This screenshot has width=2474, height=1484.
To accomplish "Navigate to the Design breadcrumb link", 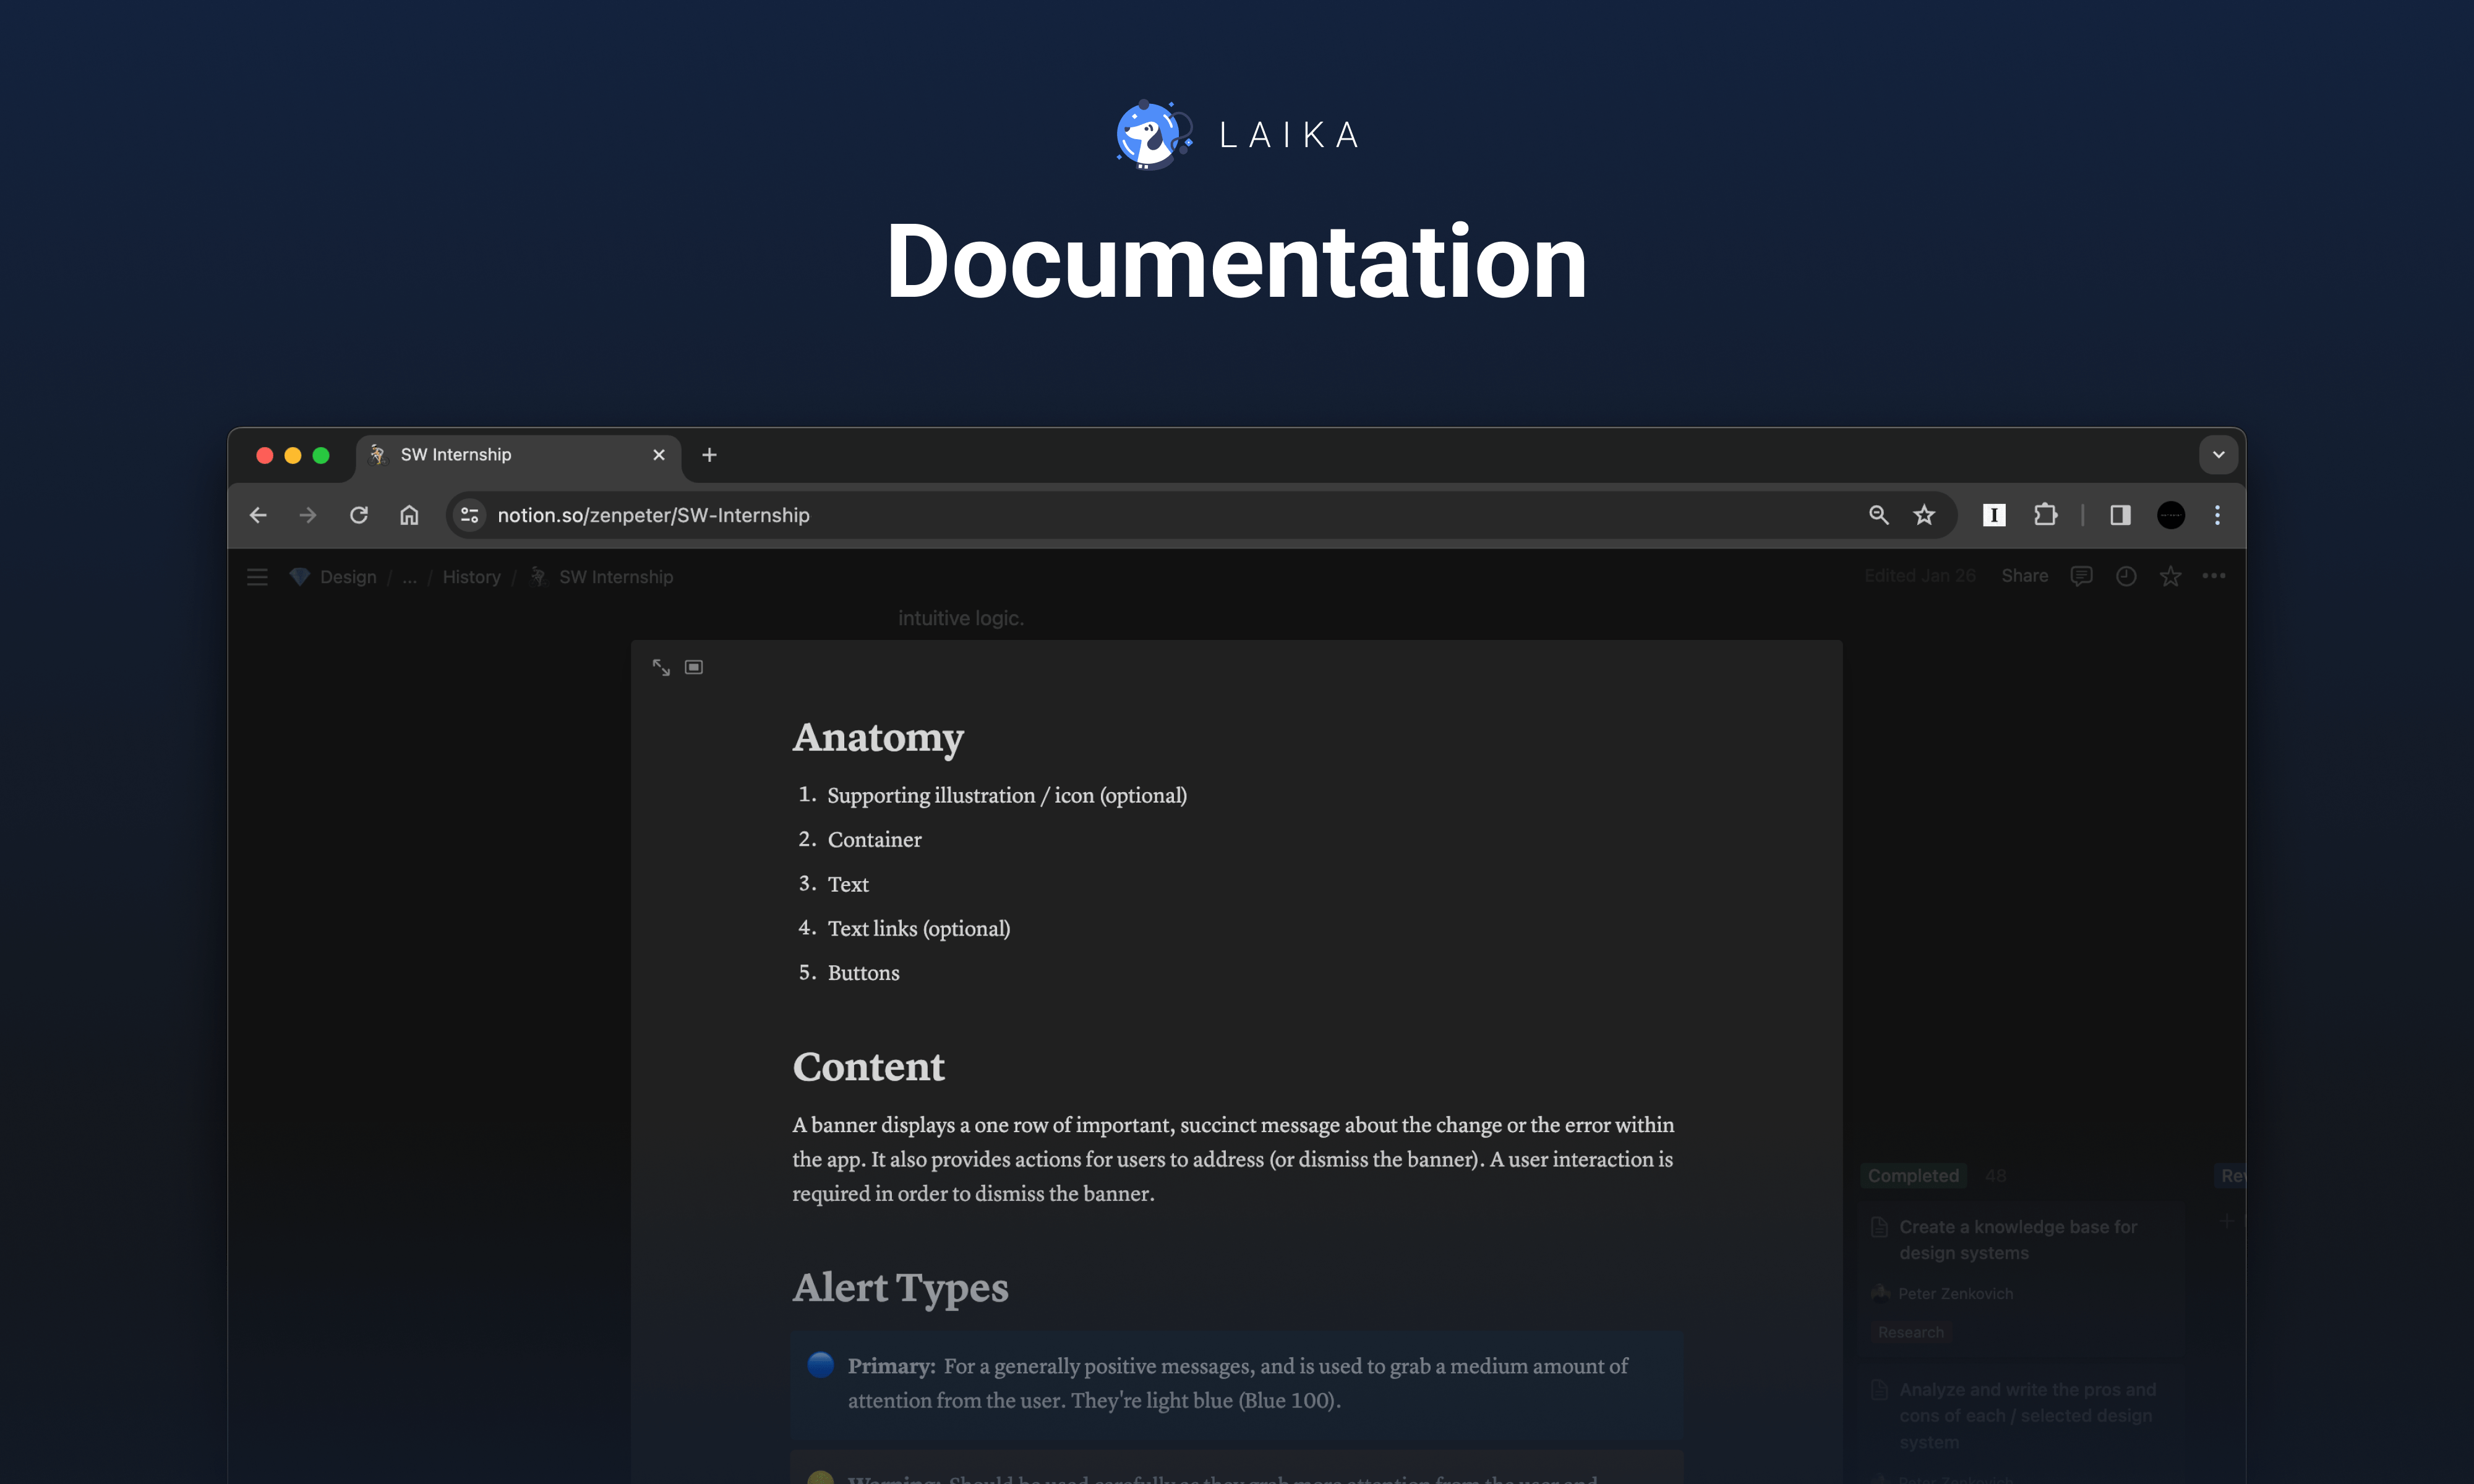I will (347, 577).
